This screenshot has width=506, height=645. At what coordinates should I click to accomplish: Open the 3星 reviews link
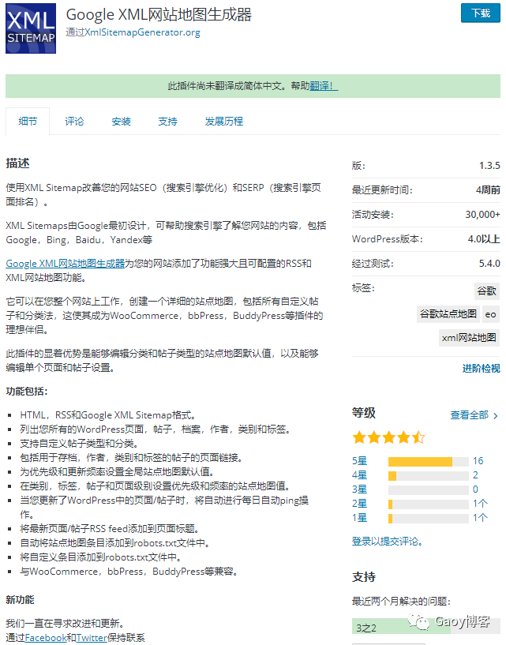click(359, 489)
